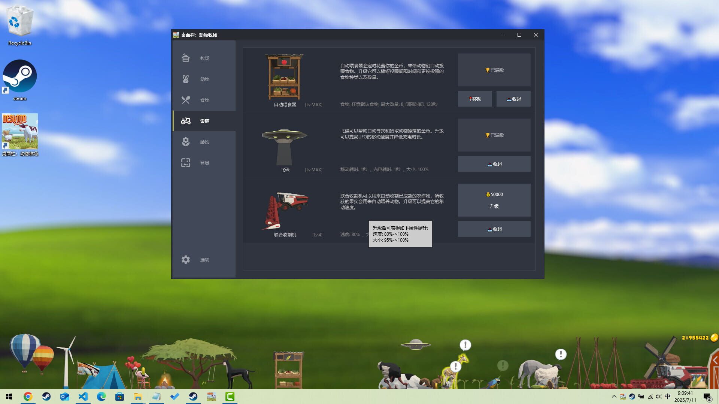Image resolution: width=719 pixels, height=404 pixels.
Task: Open Microsoft Edge from the taskbar
Action: tap(101, 396)
